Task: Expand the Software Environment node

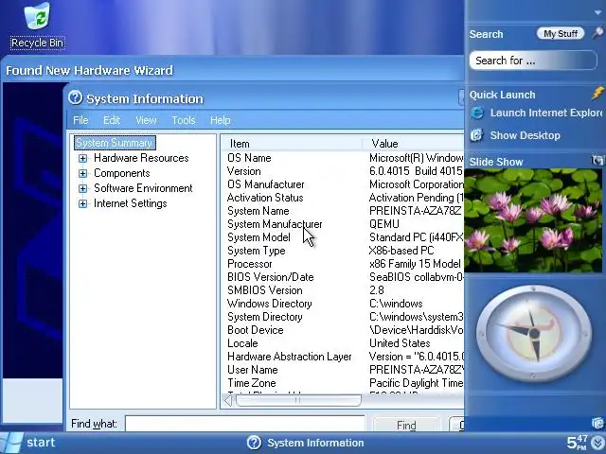Action: [x=82, y=188]
